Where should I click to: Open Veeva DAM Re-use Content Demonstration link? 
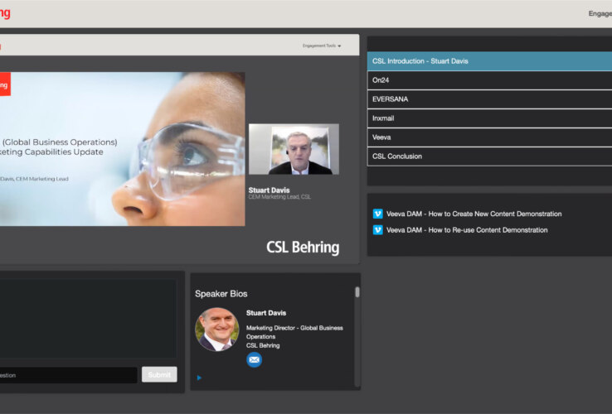(x=467, y=230)
